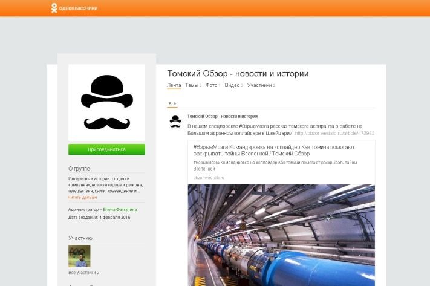This screenshot has height=286, width=430.
Task: Open administrator Елена Фаткулина profile
Action: (120, 209)
